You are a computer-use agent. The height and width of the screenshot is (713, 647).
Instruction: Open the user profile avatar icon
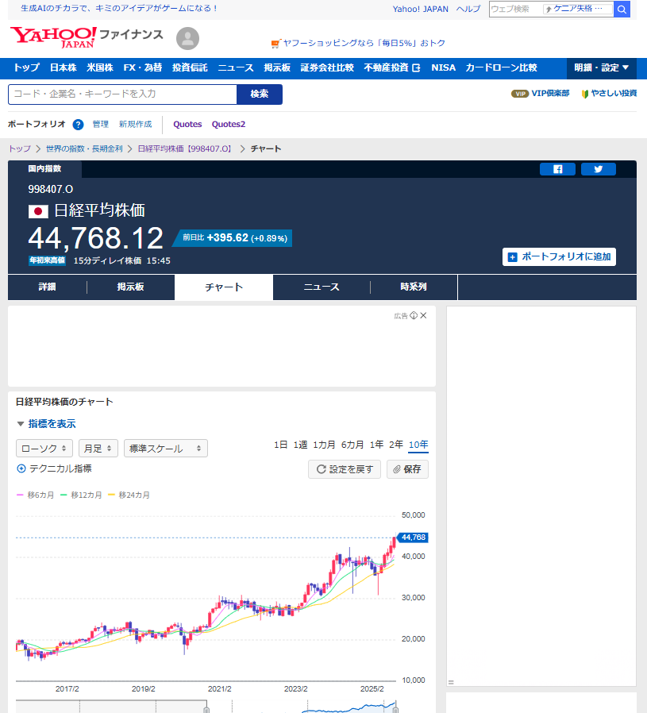pyautogui.click(x=188, y=38)
